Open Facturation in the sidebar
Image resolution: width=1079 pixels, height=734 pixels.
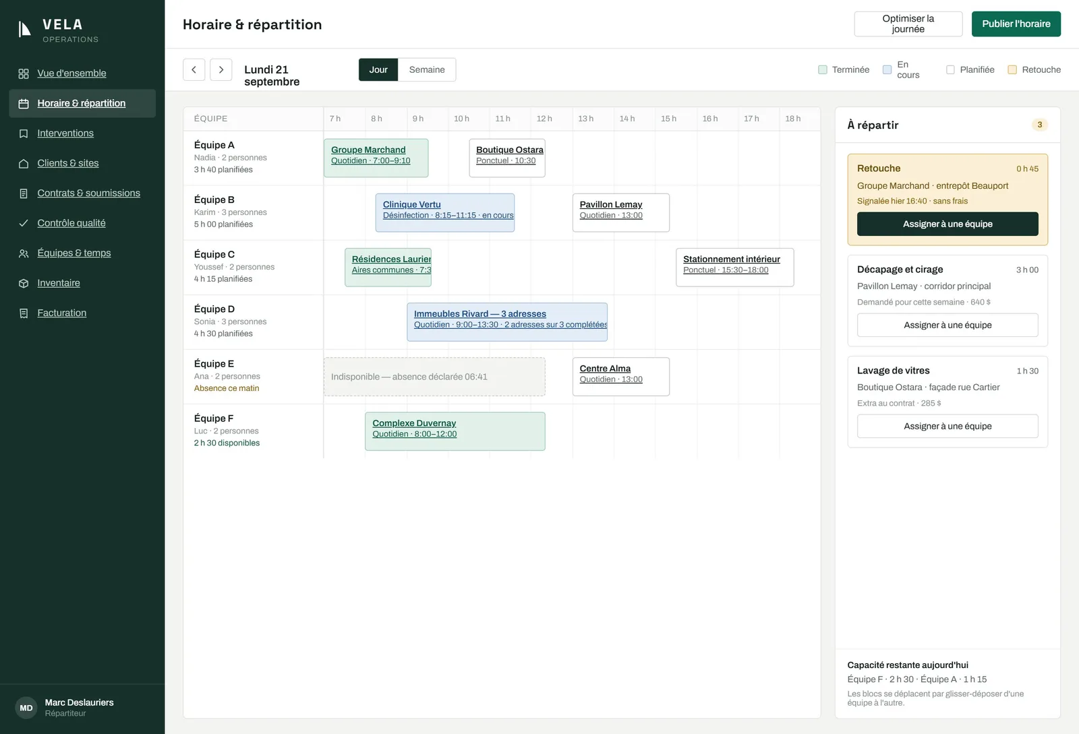[x=82, y=313]
